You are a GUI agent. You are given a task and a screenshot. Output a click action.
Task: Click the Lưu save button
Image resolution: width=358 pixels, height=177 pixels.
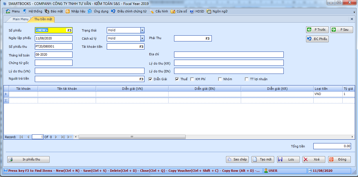tap(288, 159)
